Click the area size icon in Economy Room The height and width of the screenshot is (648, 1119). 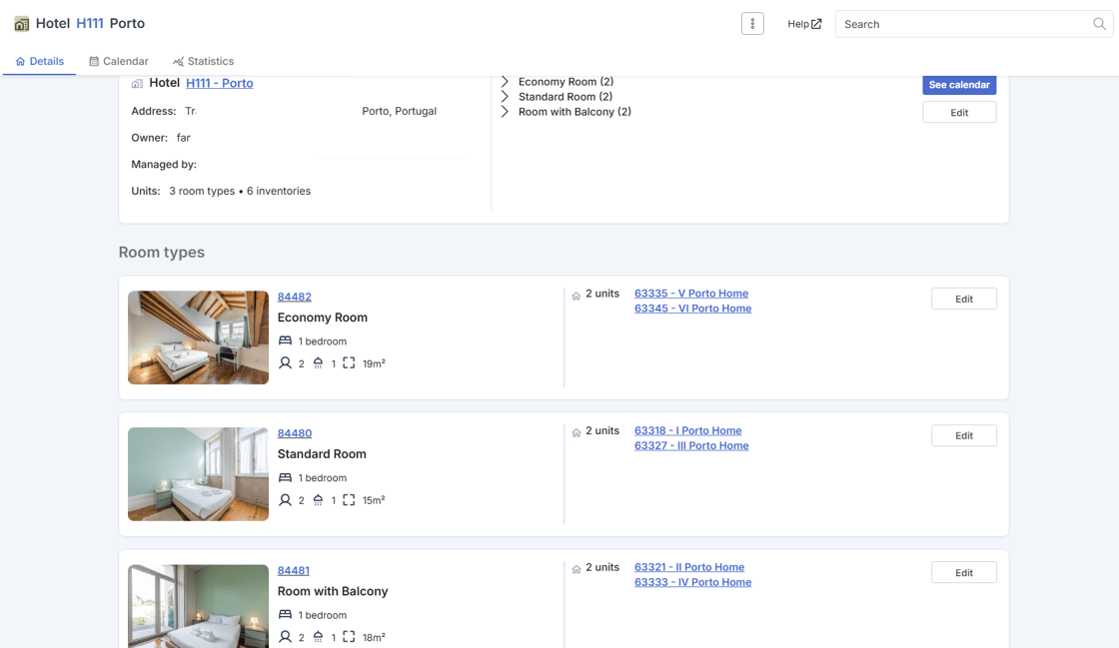click(x=349, y=362)
